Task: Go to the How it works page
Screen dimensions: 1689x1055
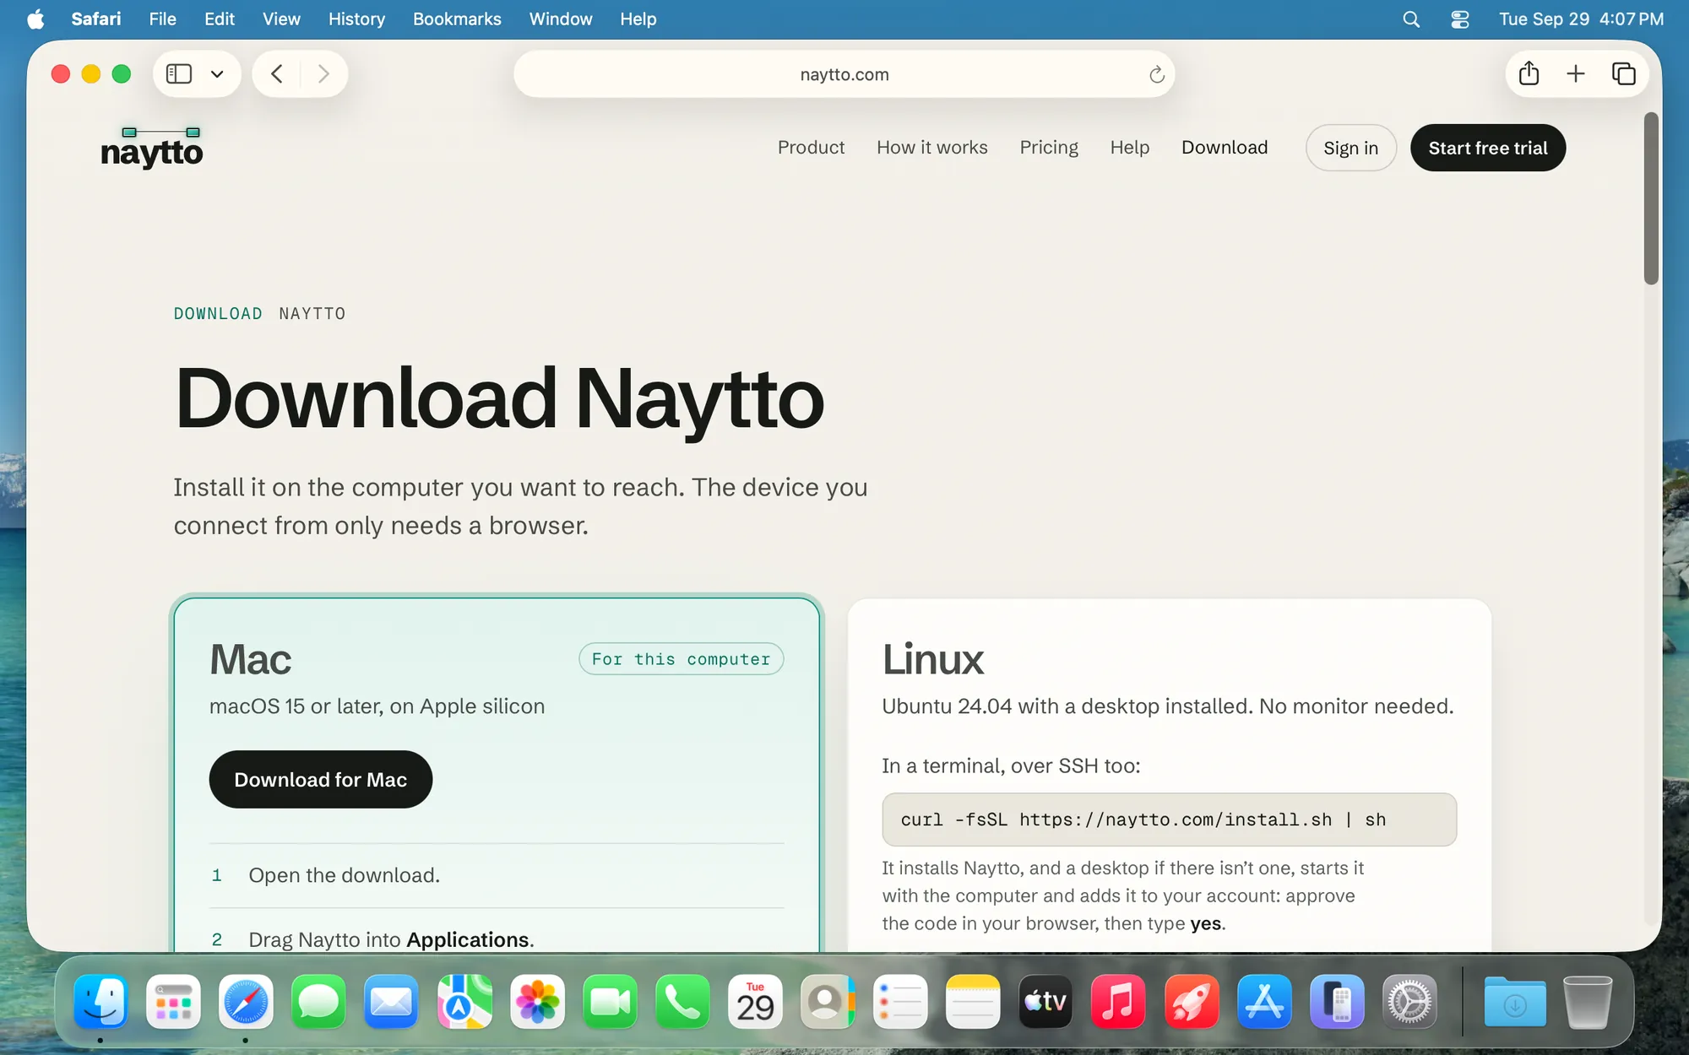Action: click(x=932, y=148)
